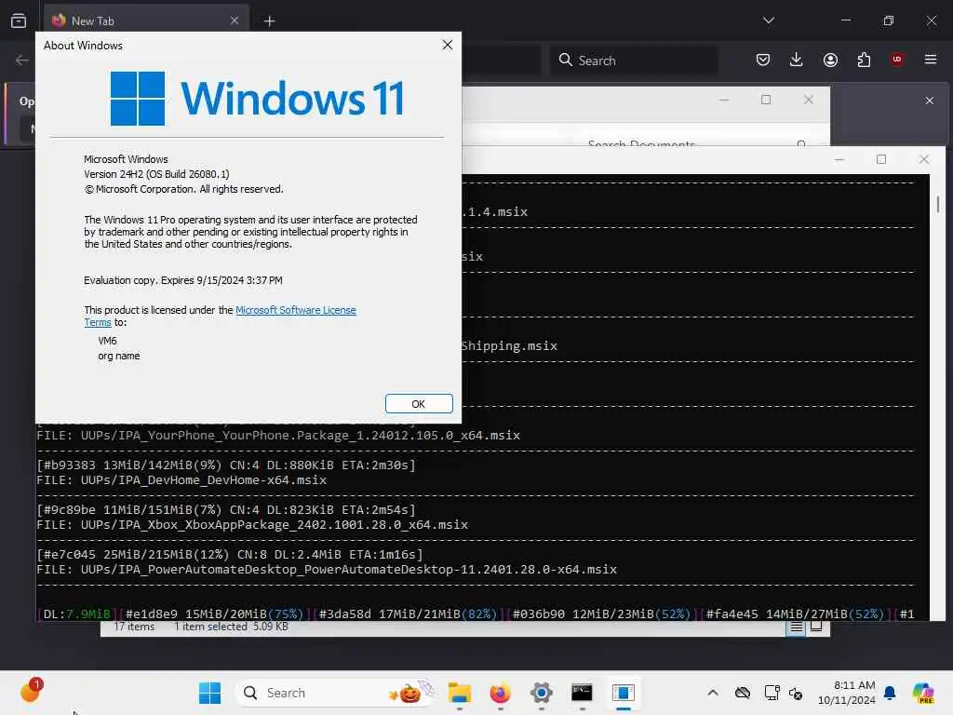Viewport: 953px width, 715px height.
Task: Maximize the File Explorer window
Action: tap(766, 100)
